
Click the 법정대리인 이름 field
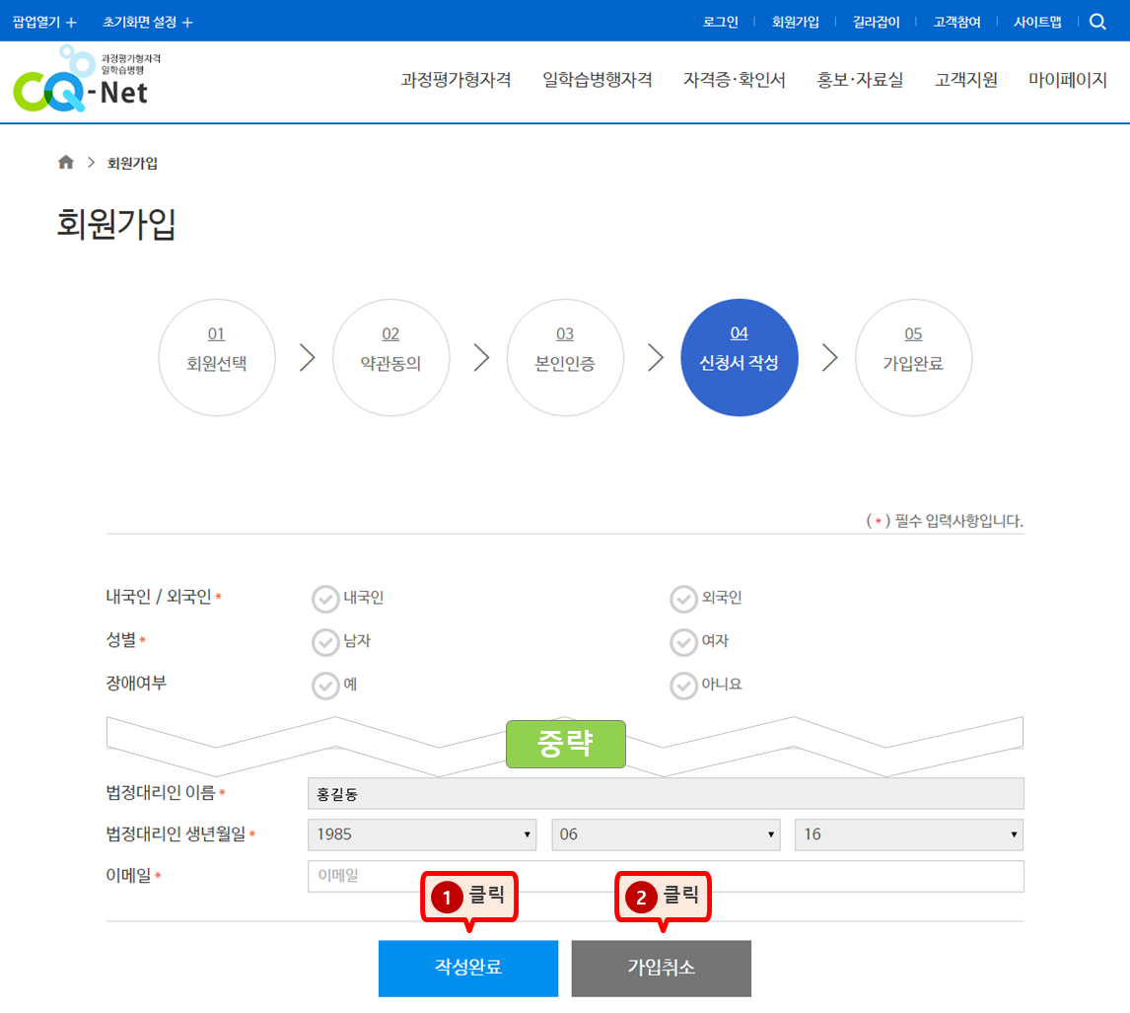(x=666, y=794)
